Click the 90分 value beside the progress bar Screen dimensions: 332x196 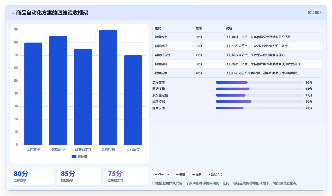pyautogui.click(x=309, y=102)
